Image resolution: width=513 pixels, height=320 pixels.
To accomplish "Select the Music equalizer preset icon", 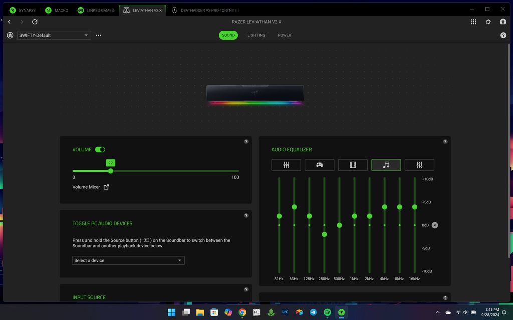I will click(386, 165).
